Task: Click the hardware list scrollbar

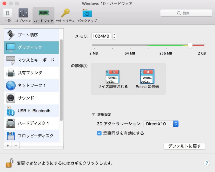Action: (61, 80)
